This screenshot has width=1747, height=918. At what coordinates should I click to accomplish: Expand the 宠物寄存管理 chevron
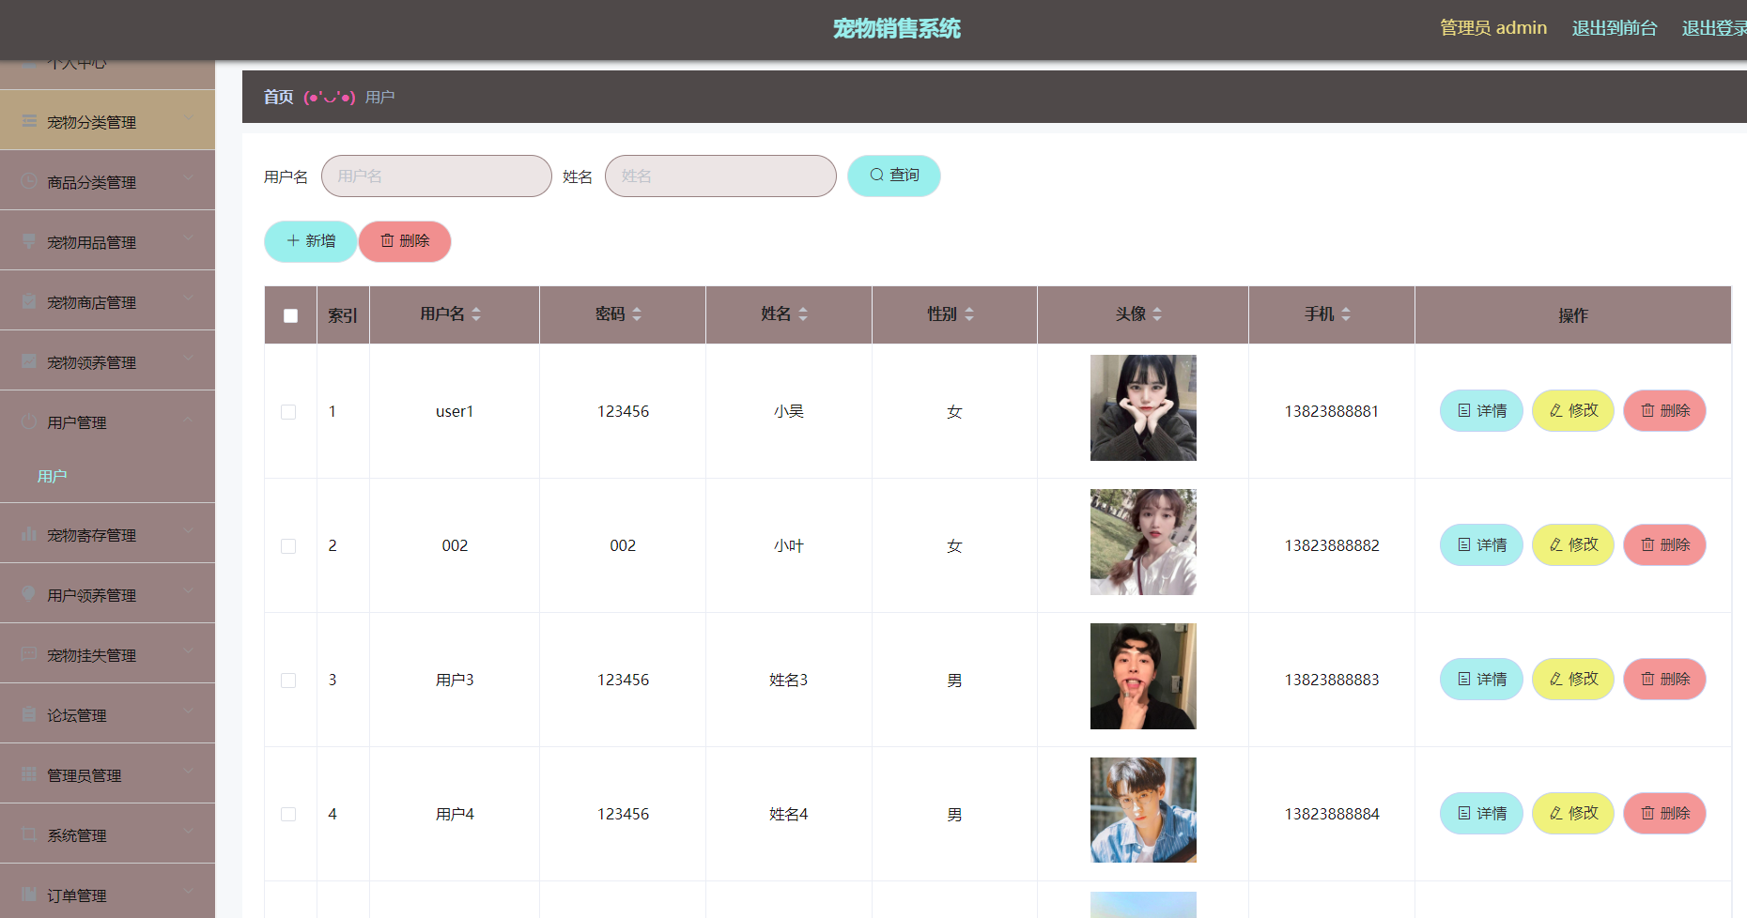tap(189, 530)
